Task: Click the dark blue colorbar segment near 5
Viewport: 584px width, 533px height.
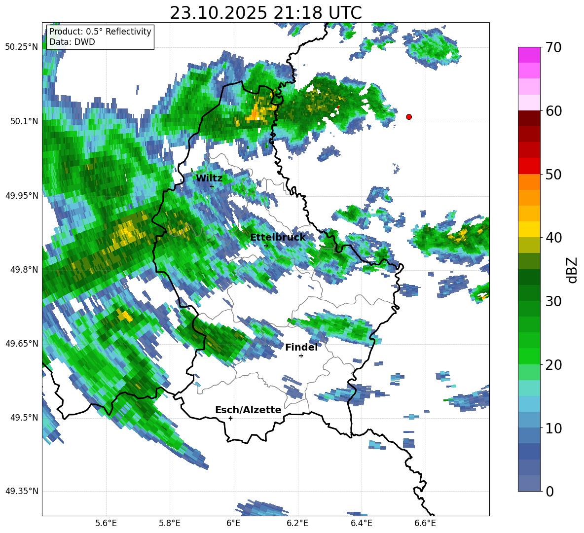Action: pyautogui.click(x=529, y=451)
